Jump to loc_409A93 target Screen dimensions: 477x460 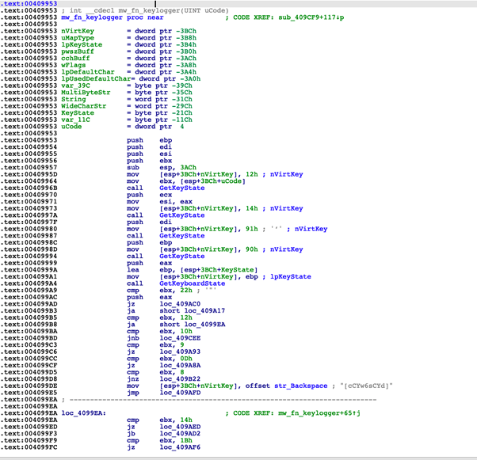(x=180, y=352)
